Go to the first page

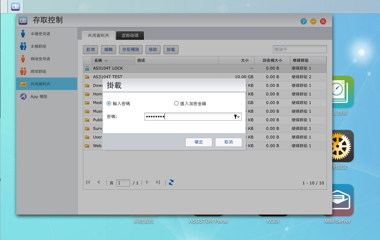pos(88,182)
